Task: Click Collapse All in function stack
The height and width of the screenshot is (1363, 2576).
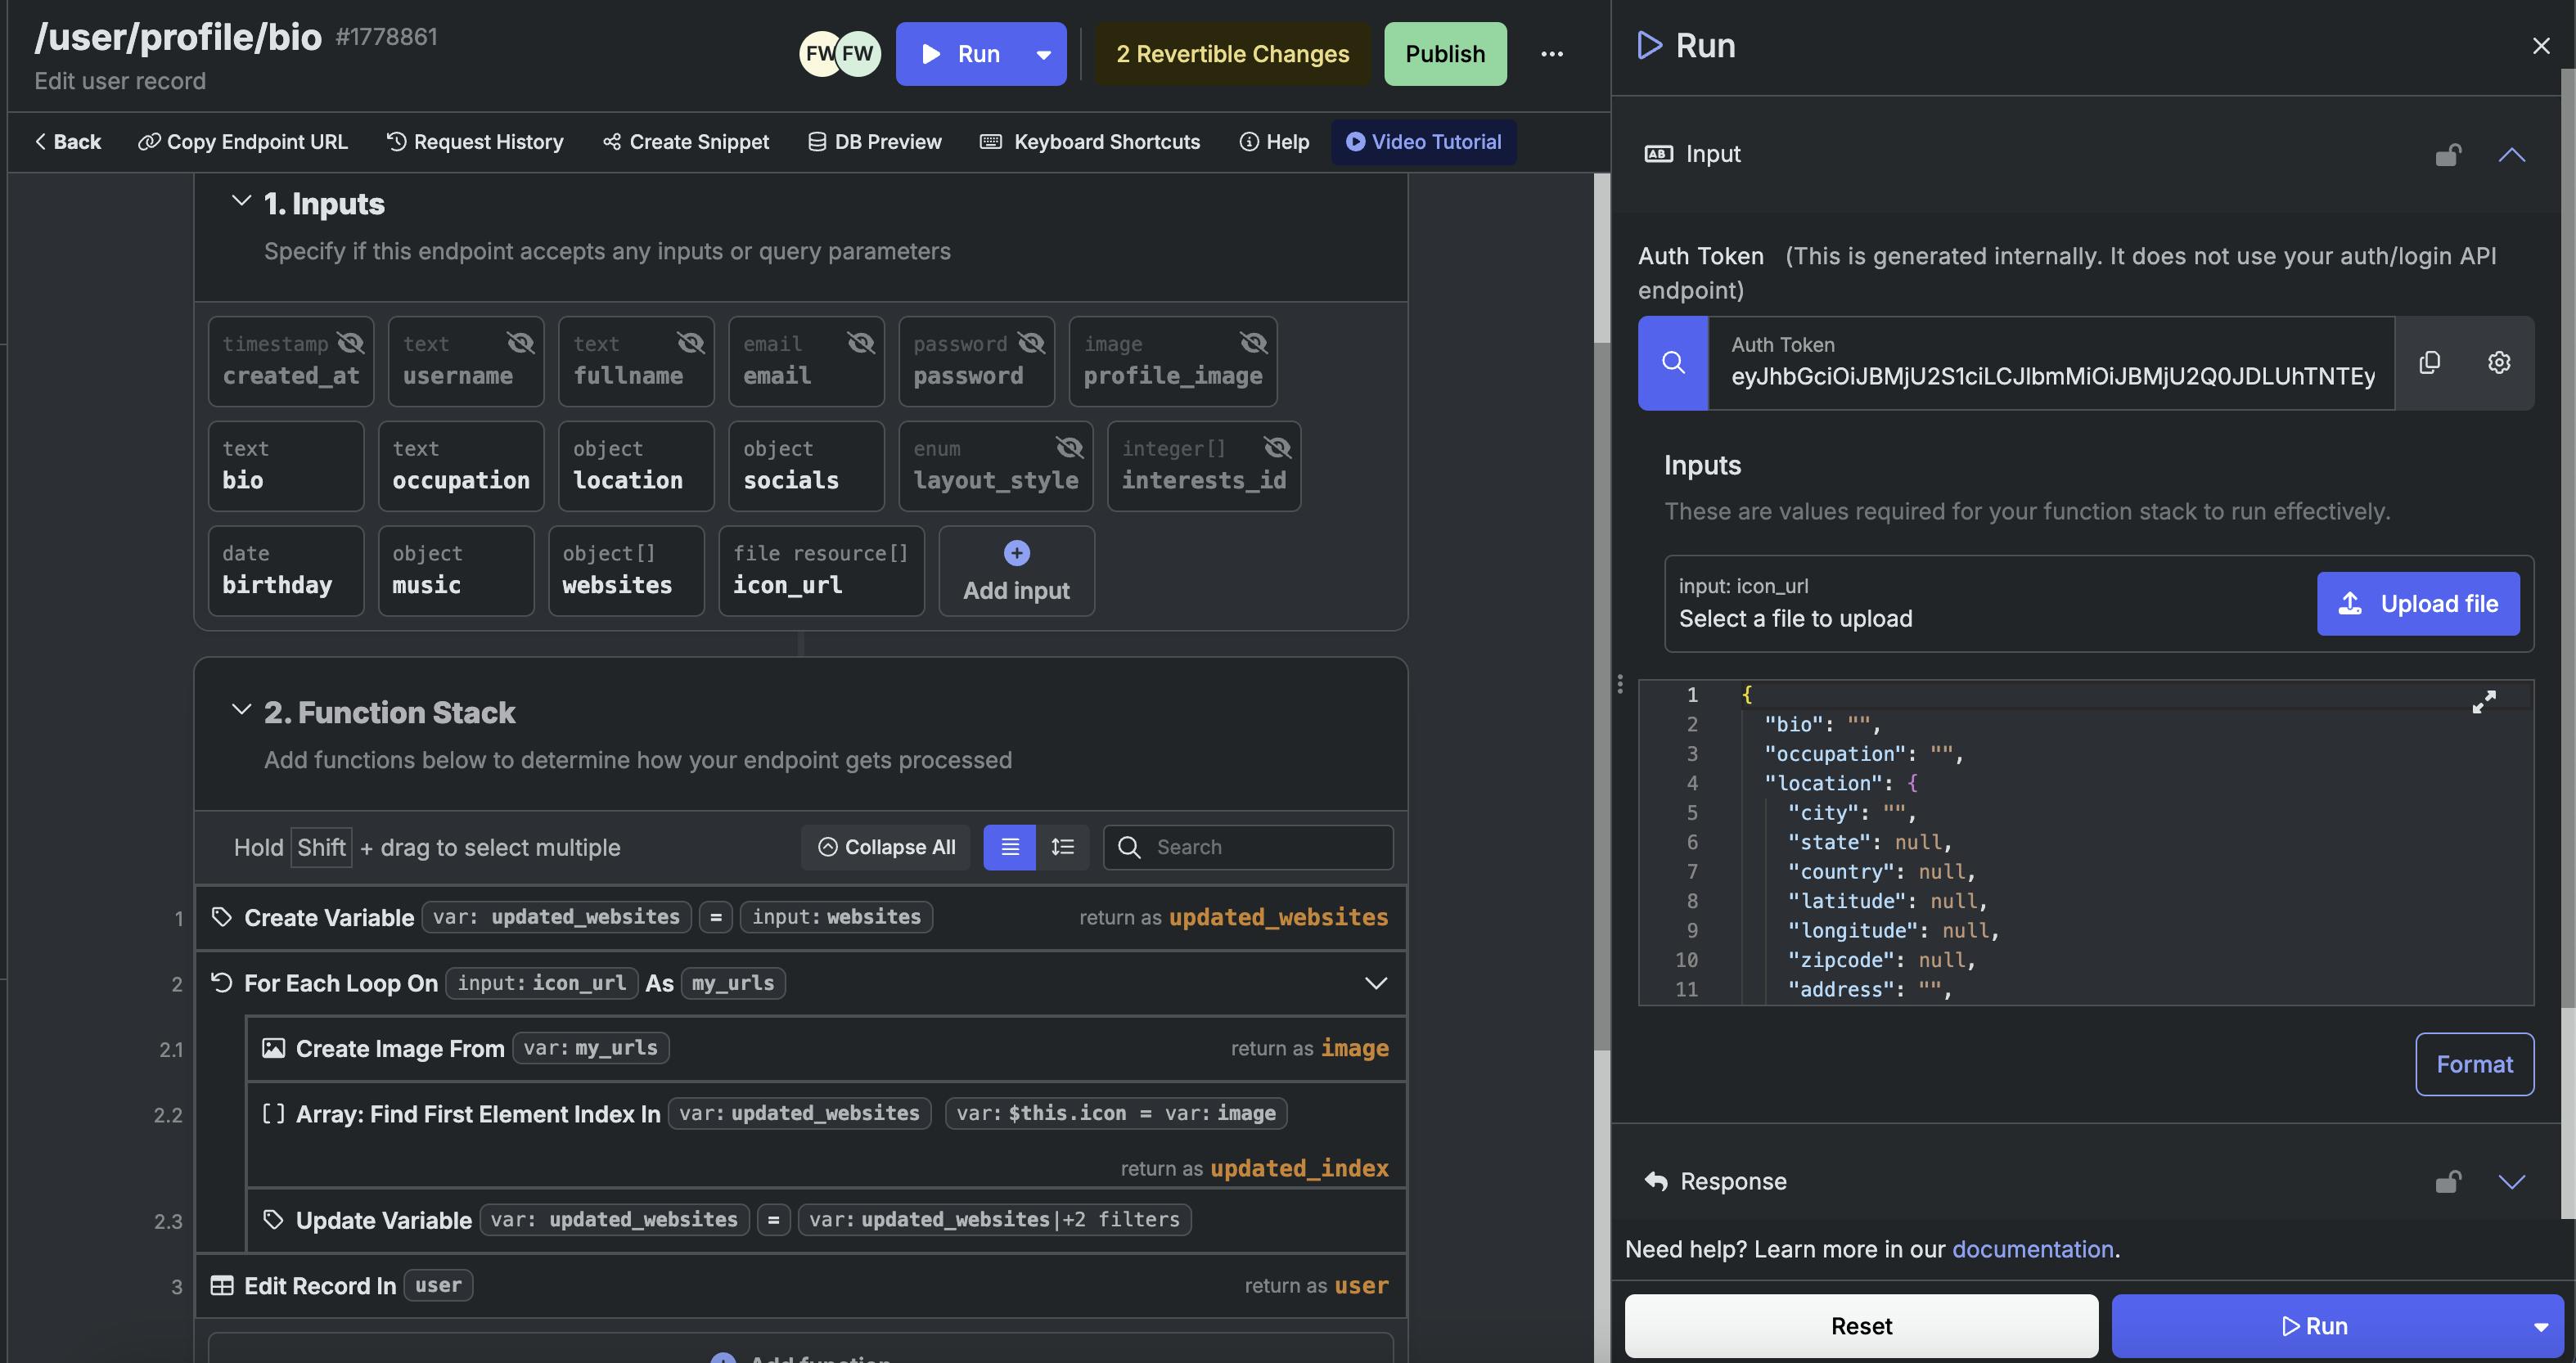Action: (x=886, y=847)
